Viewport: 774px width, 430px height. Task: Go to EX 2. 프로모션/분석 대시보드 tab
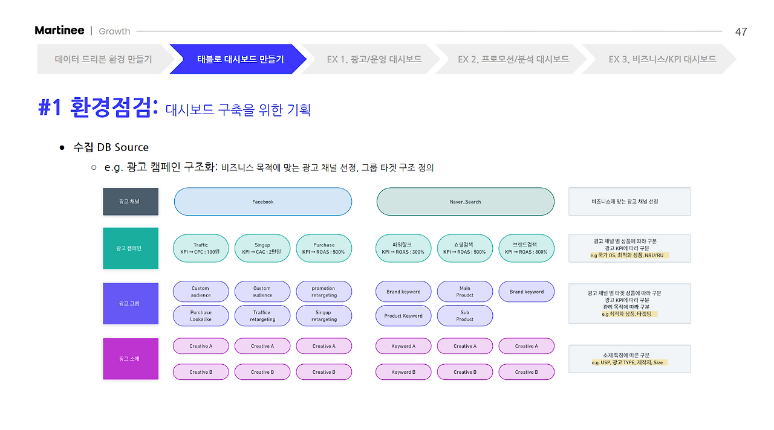tap(513, 59)
